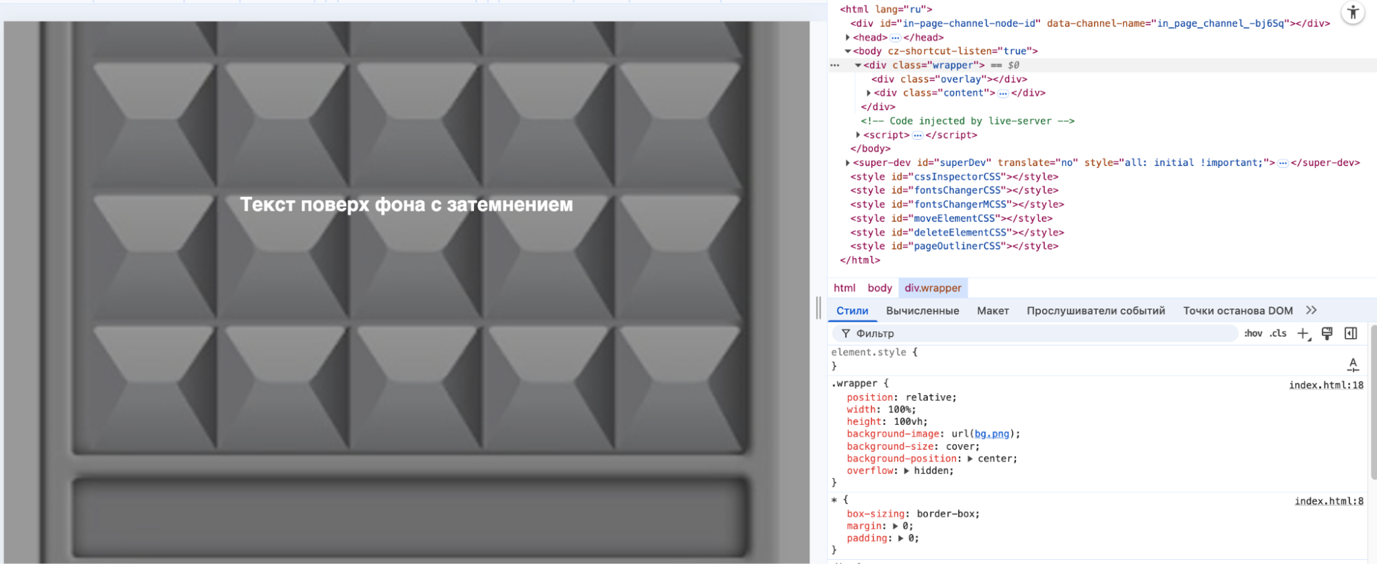Toggle the :hov element state panel
This screenshot has width=1377, height=564.
click(x=1253, y=333)
